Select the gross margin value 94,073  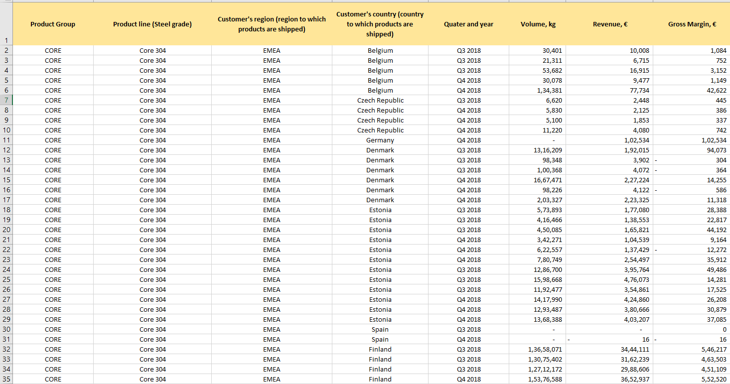click(x=692, y=150)
